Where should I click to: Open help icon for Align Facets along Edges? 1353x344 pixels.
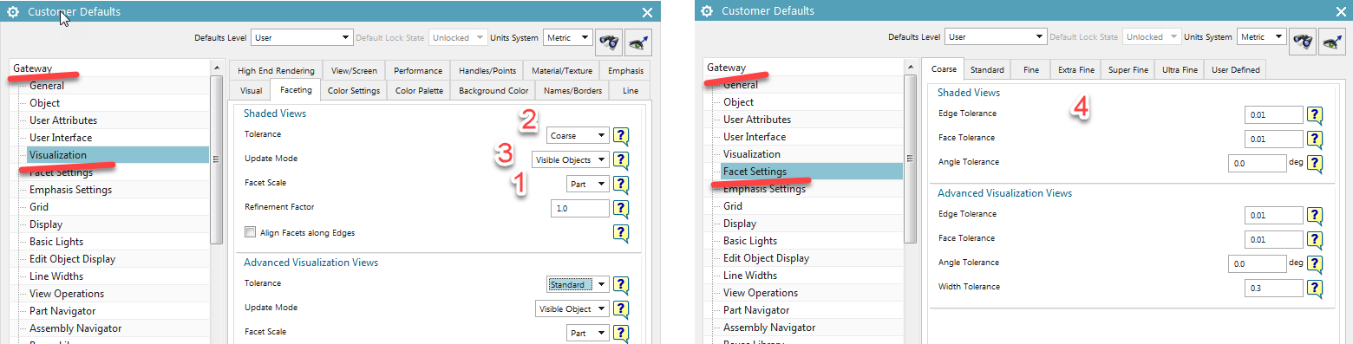tap(621, 233)
